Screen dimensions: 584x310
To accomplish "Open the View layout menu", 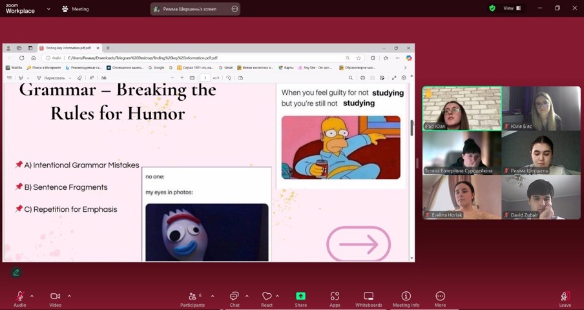I will pyautogui.click(x=512, y=8).
